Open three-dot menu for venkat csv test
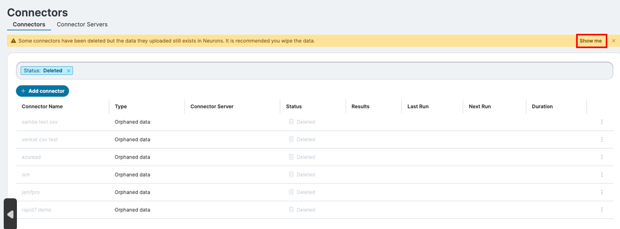 pyautogui.click(x=602, y=140)
